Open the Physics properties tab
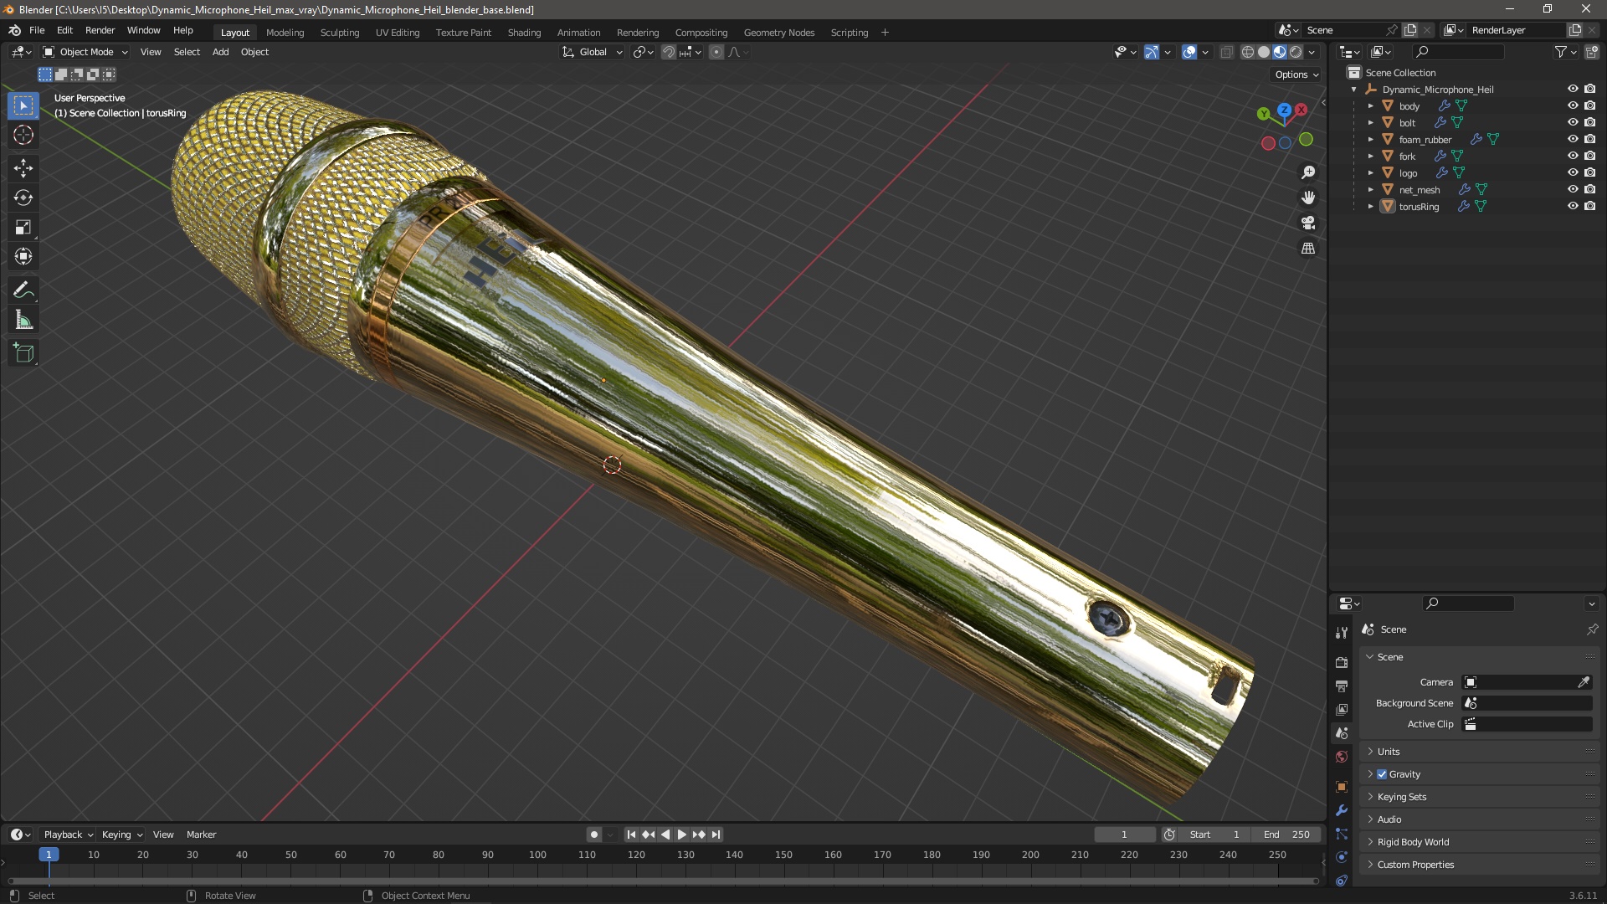The height and width of the screenshot is (904, 1607). [x=1342, y=857]
